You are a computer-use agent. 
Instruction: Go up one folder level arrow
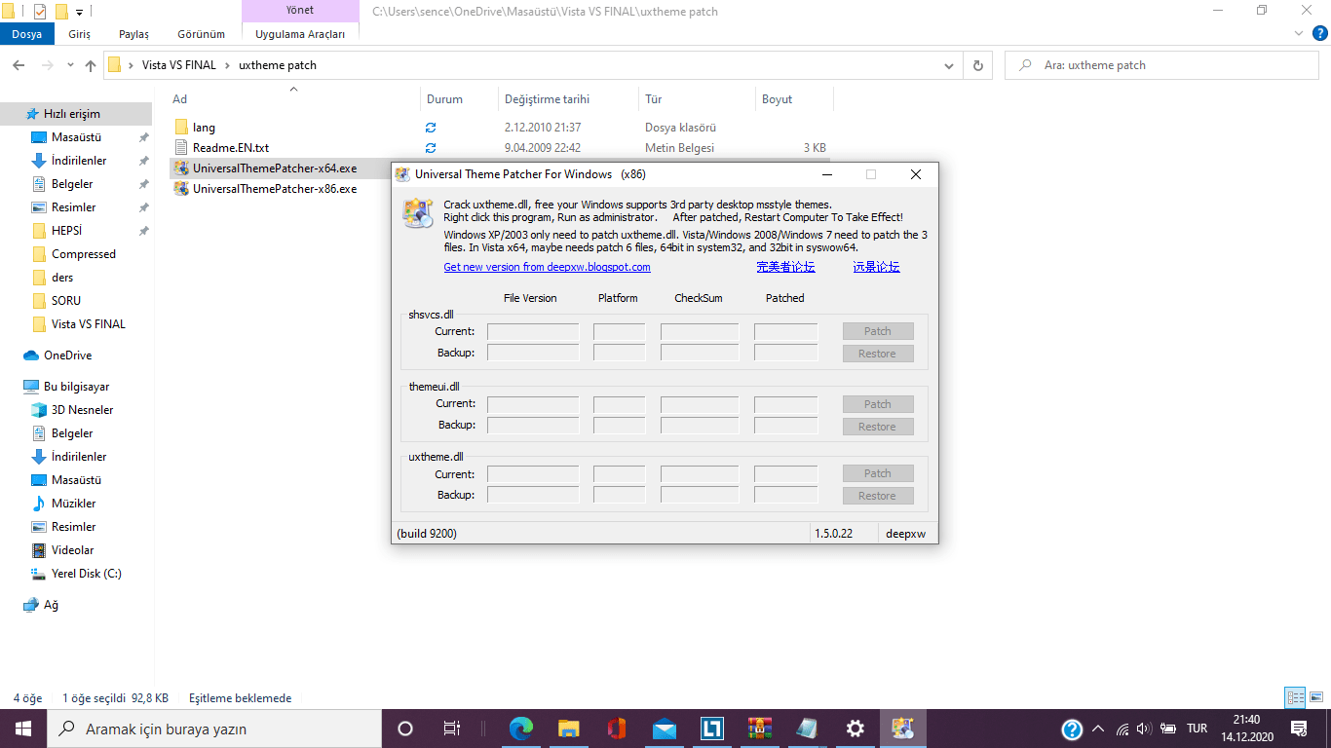[x=91, y=65]
